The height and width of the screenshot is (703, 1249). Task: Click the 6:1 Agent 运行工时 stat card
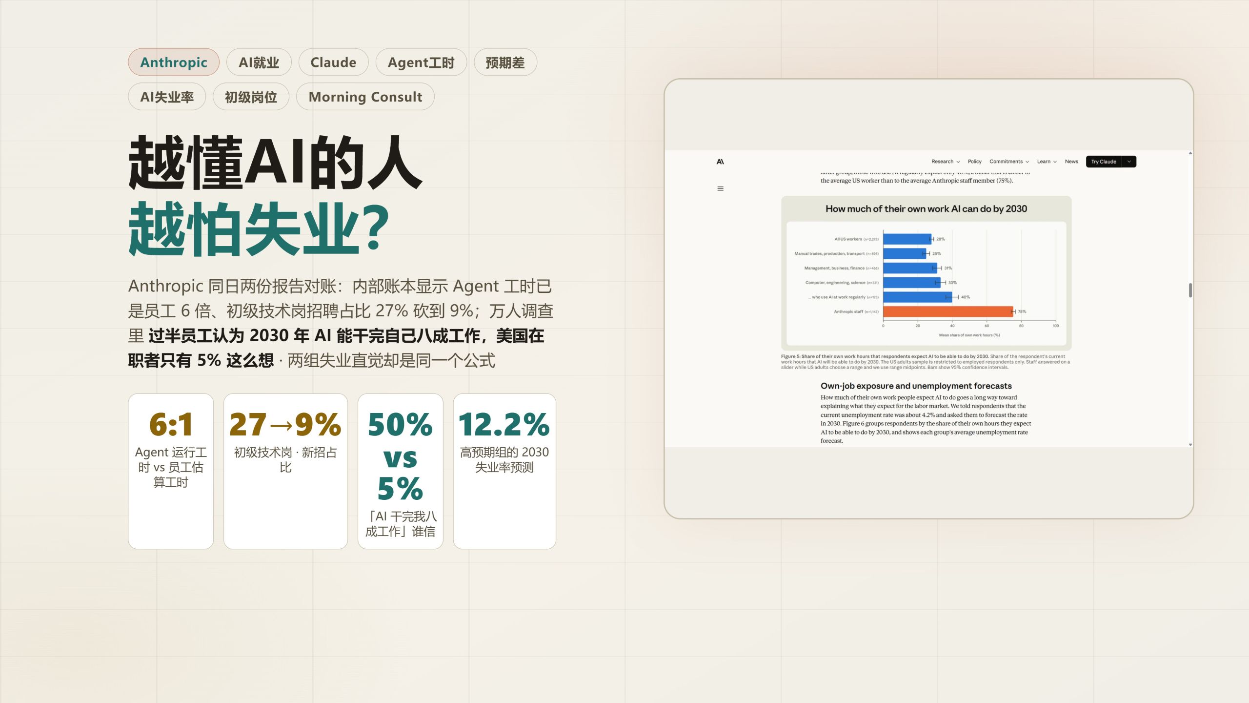tap(171, 471)
